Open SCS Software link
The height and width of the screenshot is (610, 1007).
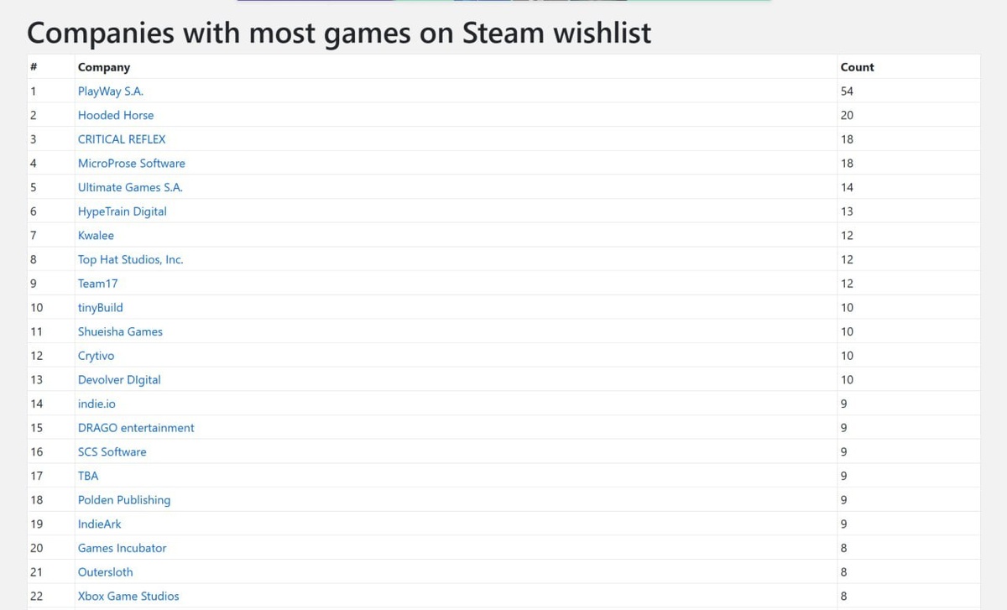[x=112, y=452]
